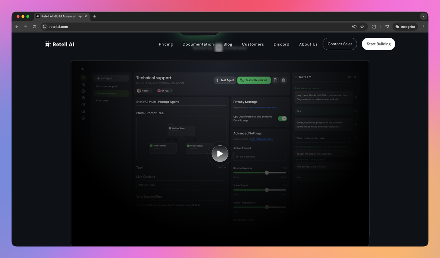
Task: Click the browser back arrow
Action: click(17, 27)
